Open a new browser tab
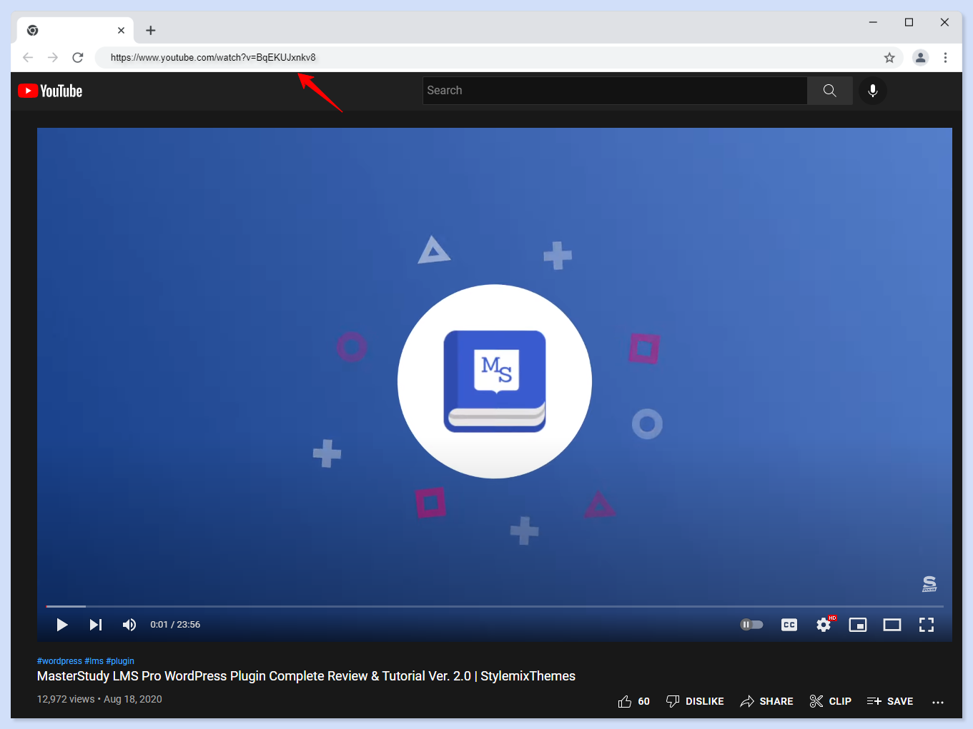The width and height of the screenshot is (973, 729). pyautogui.click(x=150, y=30)
